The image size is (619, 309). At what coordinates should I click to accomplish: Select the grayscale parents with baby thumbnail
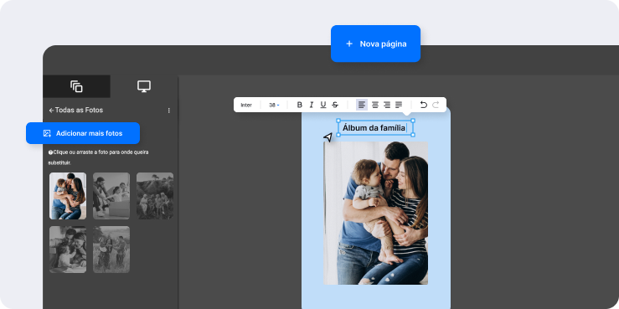pyautogui.click(x=68, y=250)
